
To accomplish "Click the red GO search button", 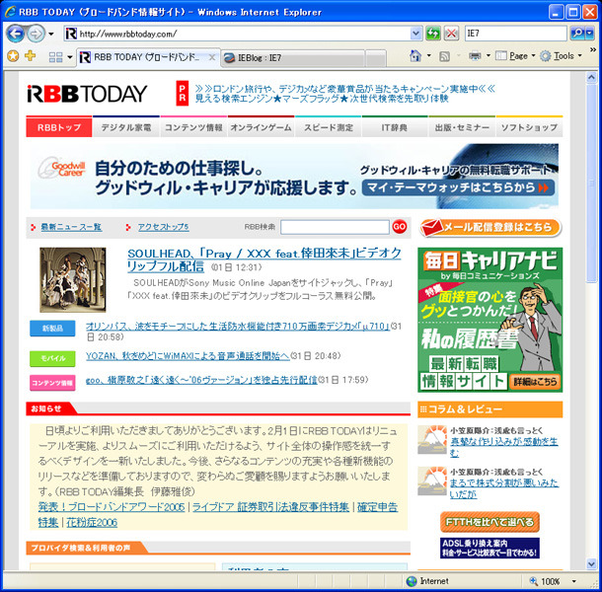I will pyautogui.click(x=400, y=227).
